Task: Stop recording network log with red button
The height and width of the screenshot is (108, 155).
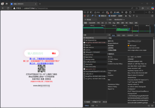Action: [x=84, y=16]
